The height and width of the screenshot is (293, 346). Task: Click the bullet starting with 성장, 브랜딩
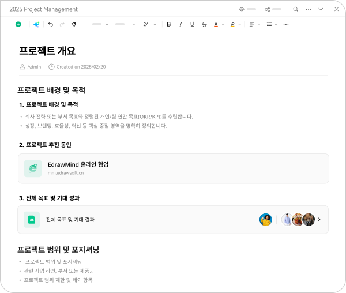[96, 126]
